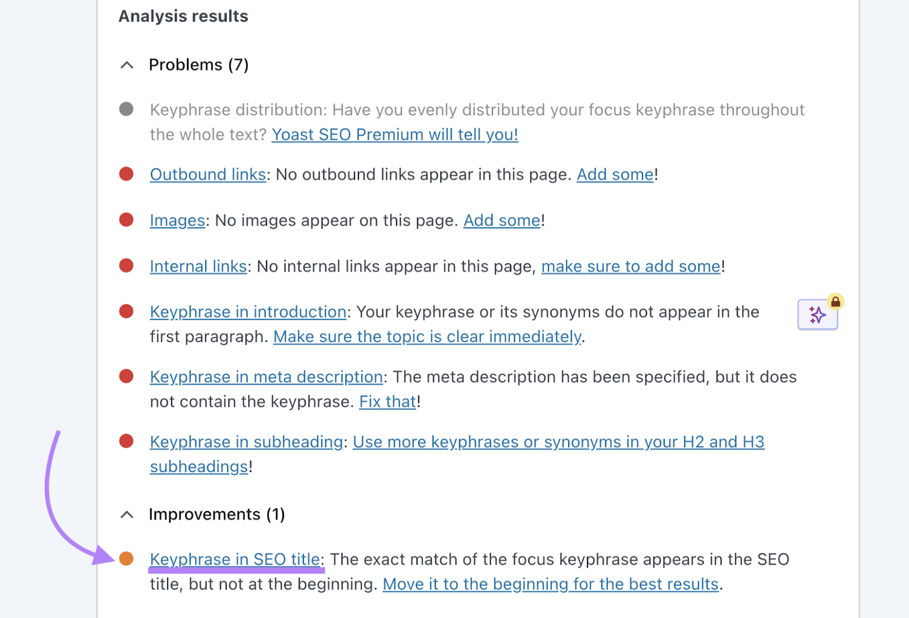Click Fix that for meta description
This screenshot has width=909, height=618.
[x=387, y=402]
